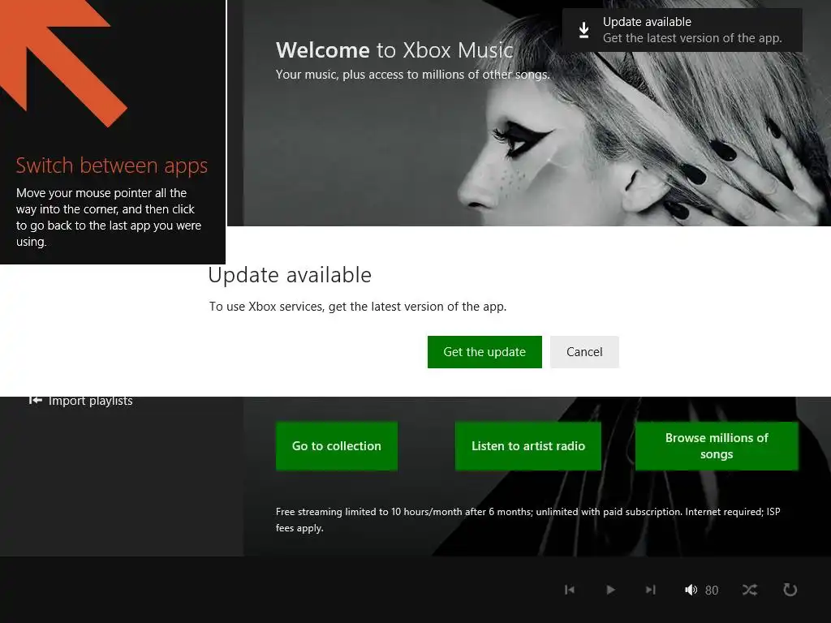Open the volume speaker control
The width and height of the screenshot is (831, 623).
[x=691, y=590]
